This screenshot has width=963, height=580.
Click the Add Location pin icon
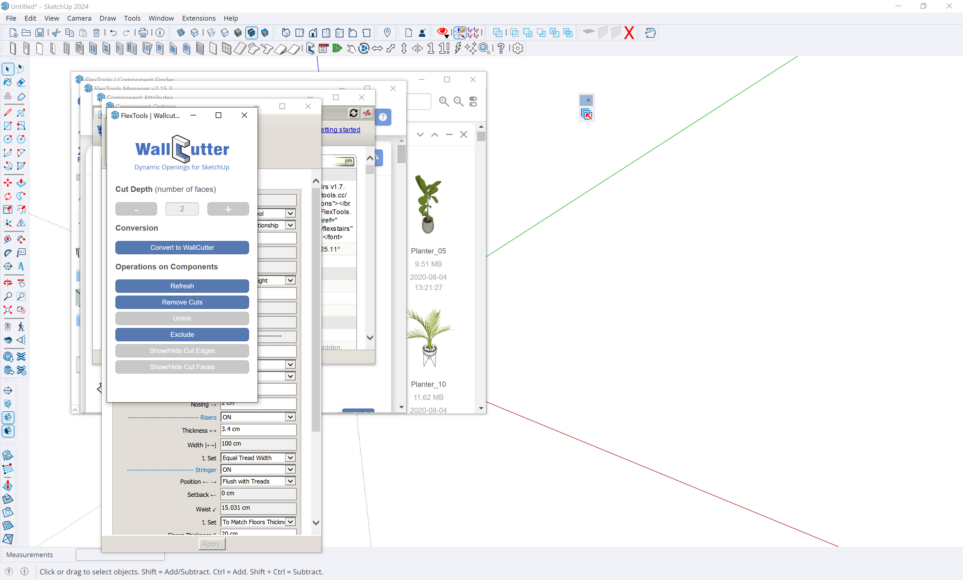pos(387,33)
